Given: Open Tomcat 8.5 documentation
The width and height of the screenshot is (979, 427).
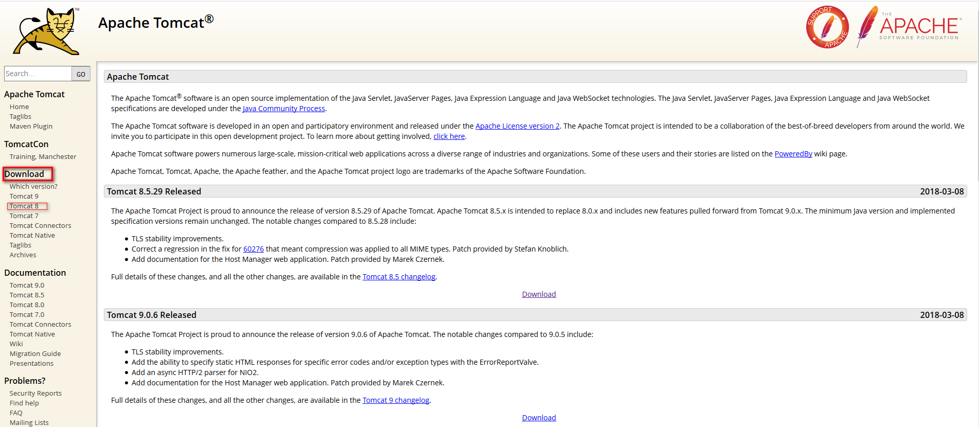Looking at the screenshot, I should (27, 295).
